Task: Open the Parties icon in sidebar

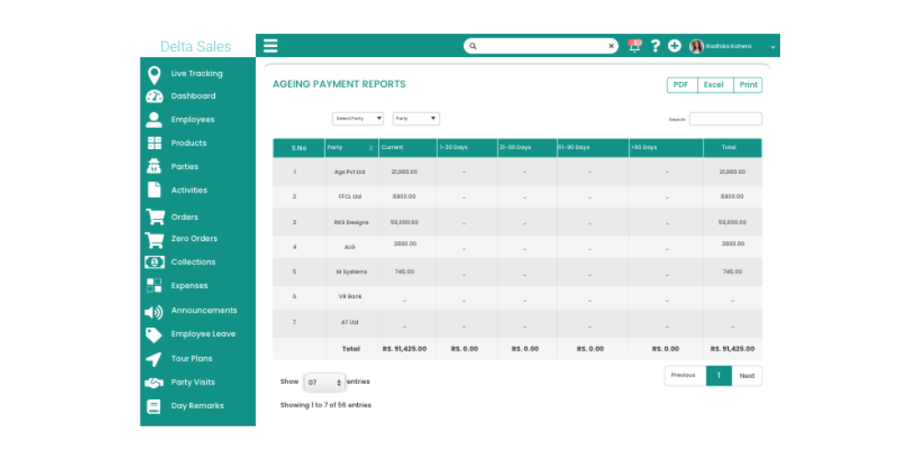Action: coord(154,167)
